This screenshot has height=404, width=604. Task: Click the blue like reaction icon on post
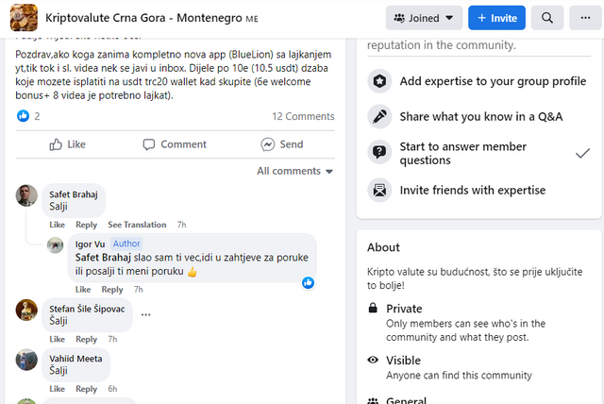coord(23,116)
